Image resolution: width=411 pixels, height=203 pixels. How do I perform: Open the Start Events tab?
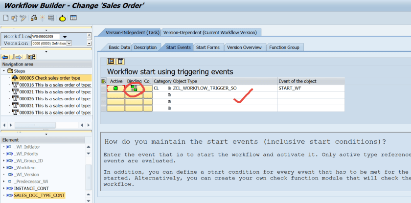(x=178, y=47)
